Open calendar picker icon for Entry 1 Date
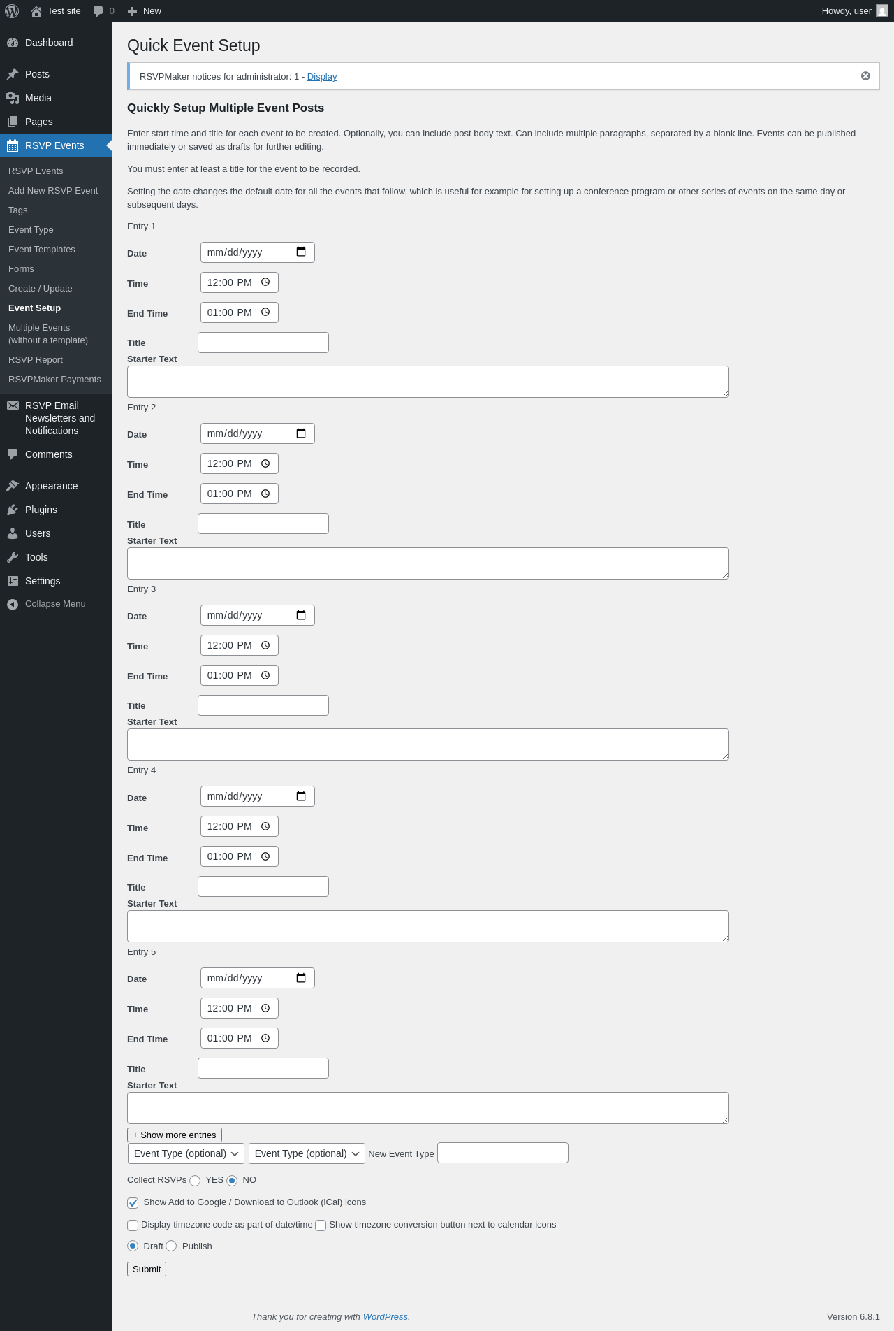 301,252
